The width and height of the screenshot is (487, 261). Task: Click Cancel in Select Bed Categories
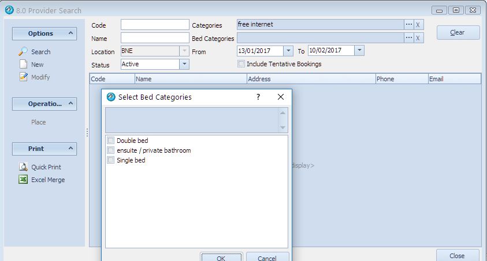(267, 258)
